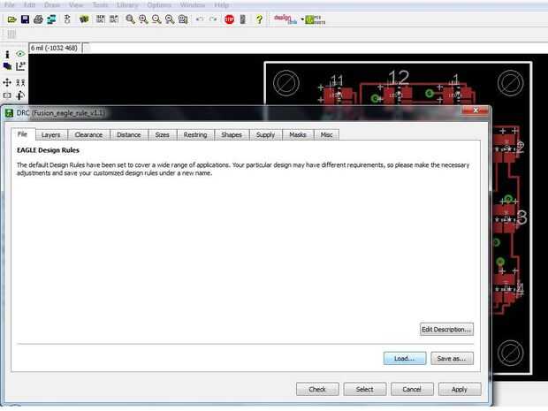Click the PCB quote icon
The width and height of the screenshot is (548, 411).
click(x=315, y=20)
